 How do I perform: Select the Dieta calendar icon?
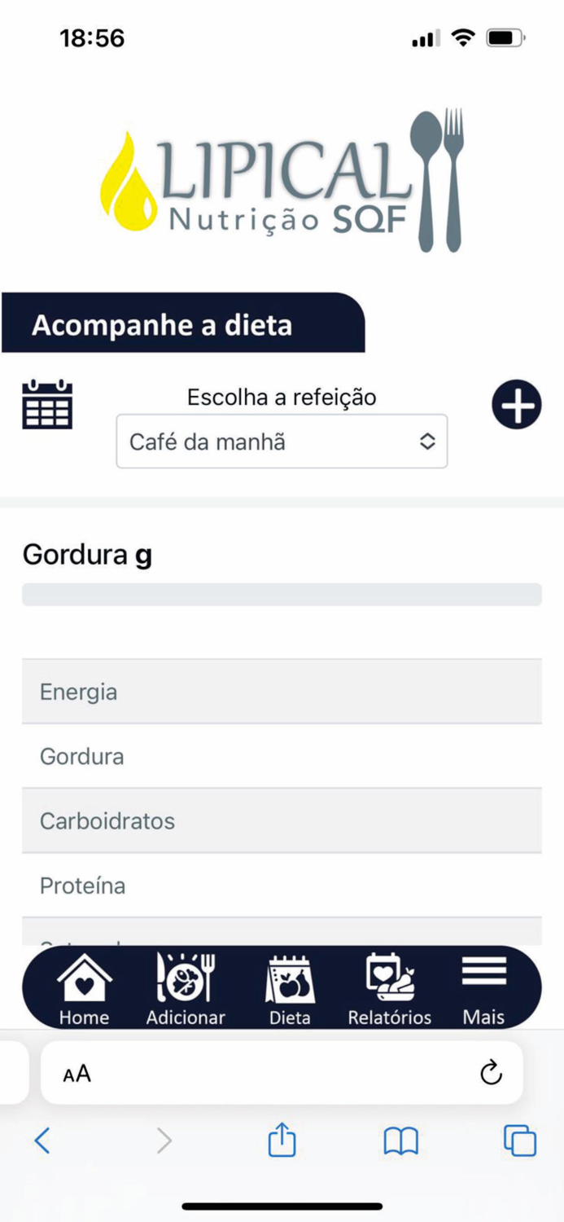point(290,986)
